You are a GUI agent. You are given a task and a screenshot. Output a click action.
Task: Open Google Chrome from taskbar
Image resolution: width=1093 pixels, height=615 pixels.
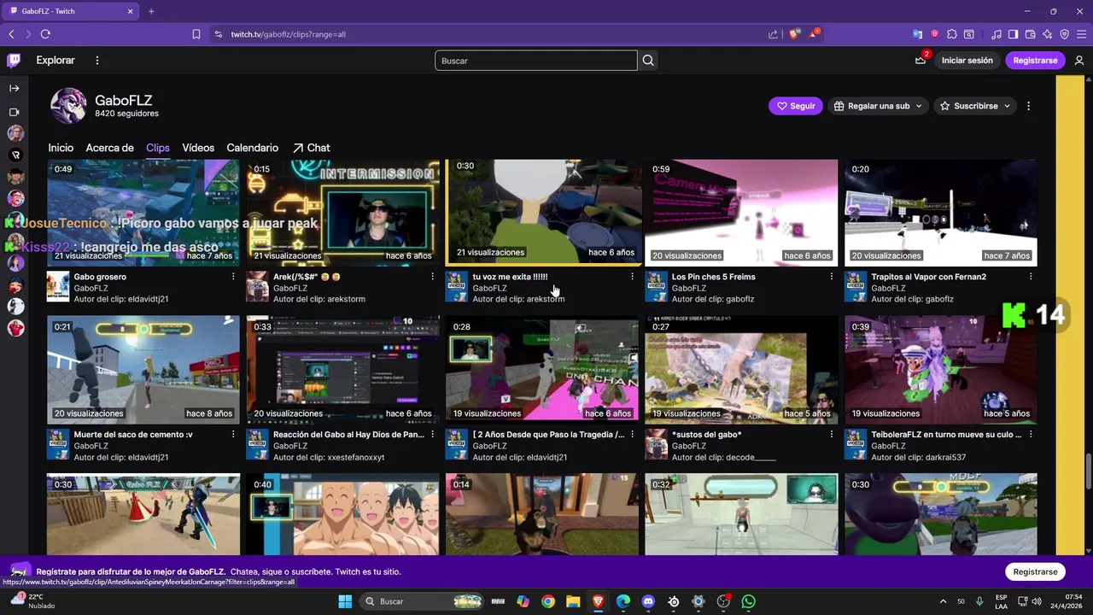click(x=548, y=601)
